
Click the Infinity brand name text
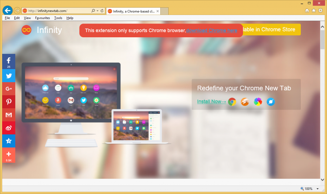49,30
